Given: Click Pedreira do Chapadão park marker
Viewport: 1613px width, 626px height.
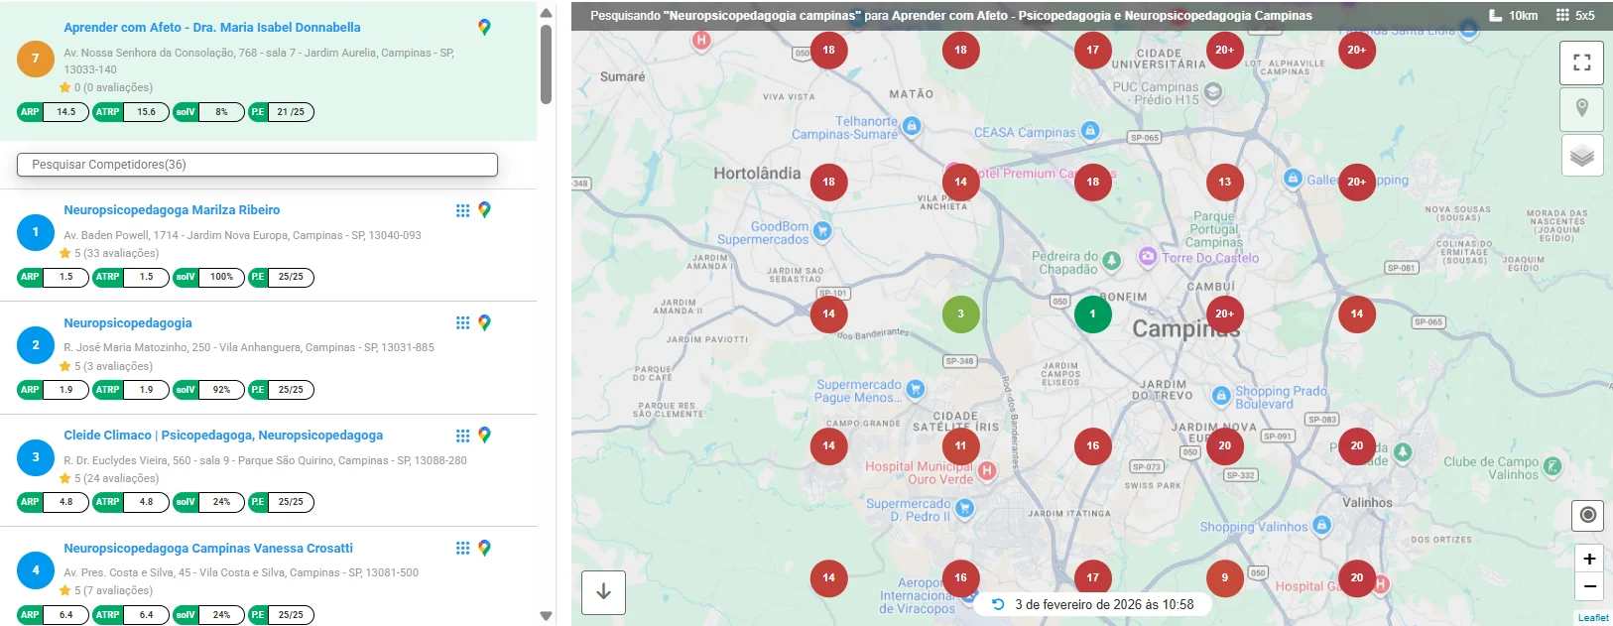Looking at the screenshot, I should tap(1111, 261).
